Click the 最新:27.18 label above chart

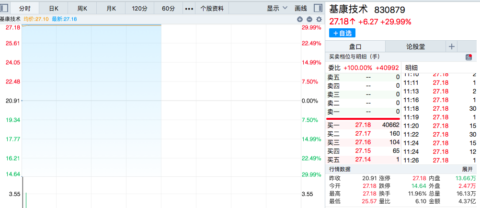[x=64, y=19]
